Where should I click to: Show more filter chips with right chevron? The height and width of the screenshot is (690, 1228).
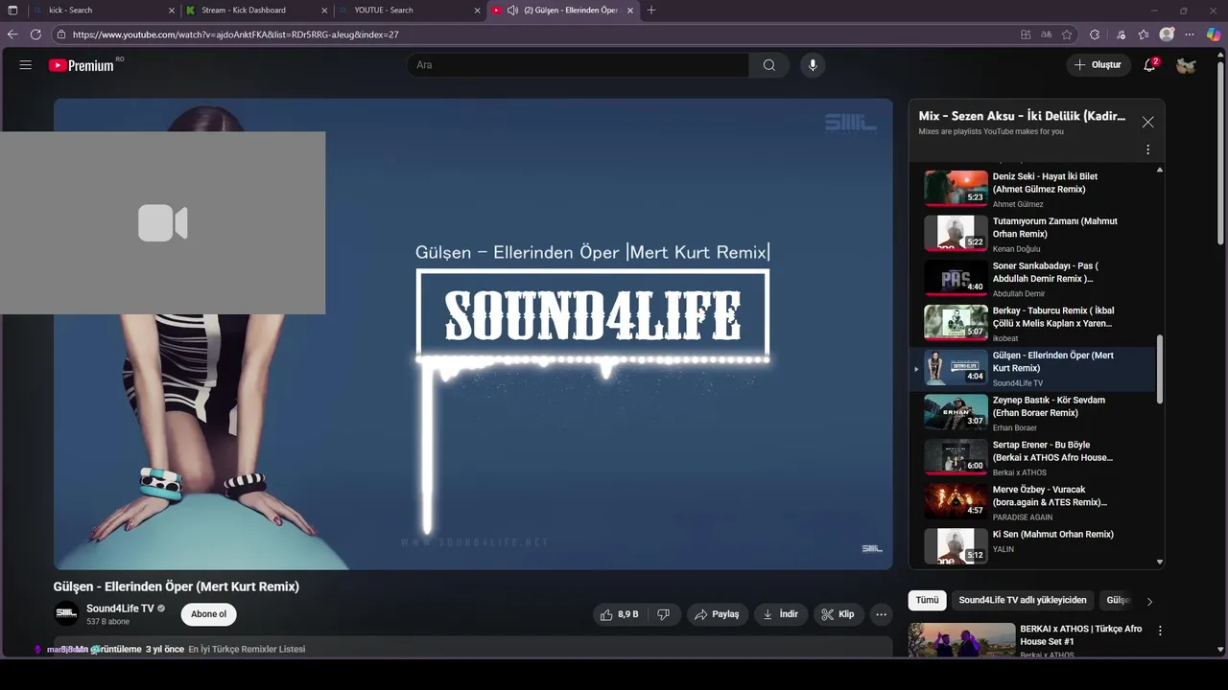(x=1149, y=601)
